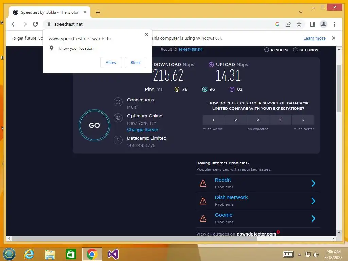This screenshot has height=261, width=348.
Task: Open Visual Studio from taskbar
Action: pos(113,254)
